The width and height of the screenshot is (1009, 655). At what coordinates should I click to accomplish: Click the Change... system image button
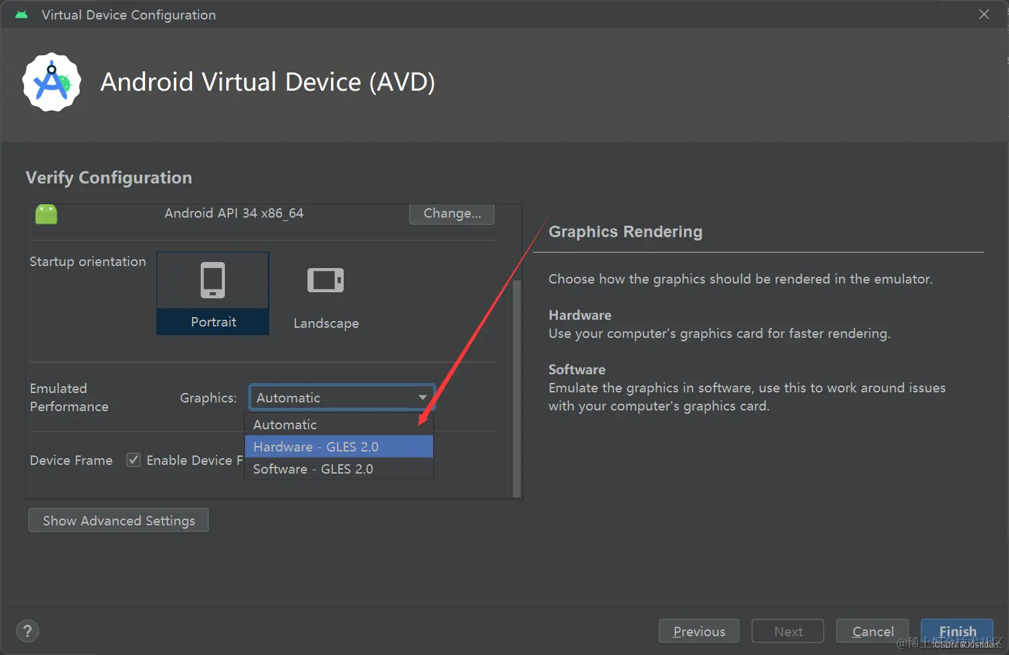pos(452,214)
